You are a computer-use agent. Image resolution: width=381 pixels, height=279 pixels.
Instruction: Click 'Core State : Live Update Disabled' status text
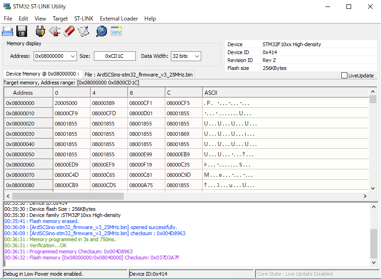(295, 274)
